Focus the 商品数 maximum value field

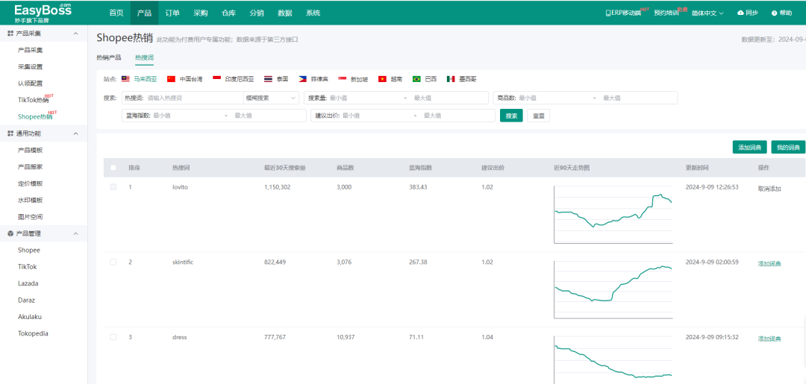[x=639, y=98]
